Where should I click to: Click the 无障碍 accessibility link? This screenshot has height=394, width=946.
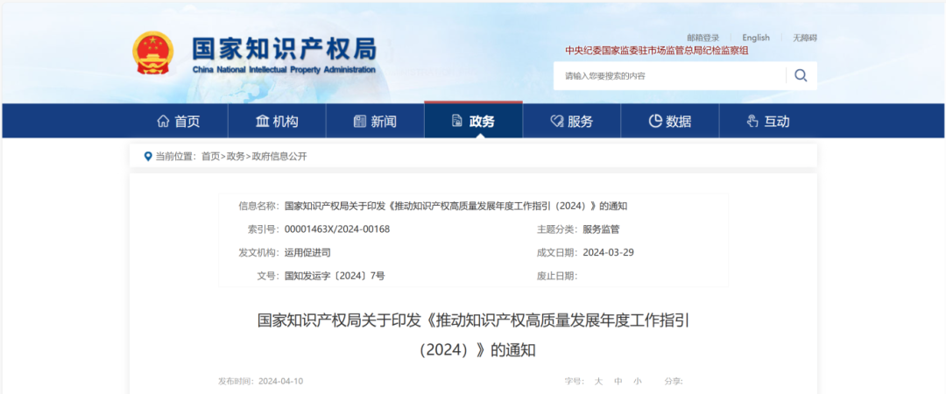[x=805, y=38]
